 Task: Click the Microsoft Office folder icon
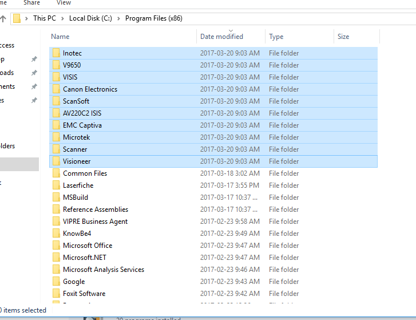tap(56, 246)
